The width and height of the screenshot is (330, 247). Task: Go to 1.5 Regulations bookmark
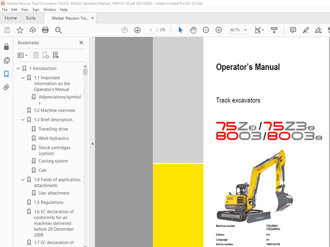click(x=48, y=203)
